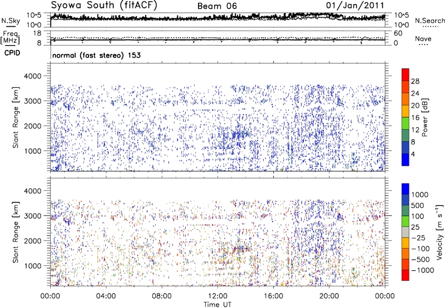
Task: Click the "16:00" time tick label
Action: point(273,296)
